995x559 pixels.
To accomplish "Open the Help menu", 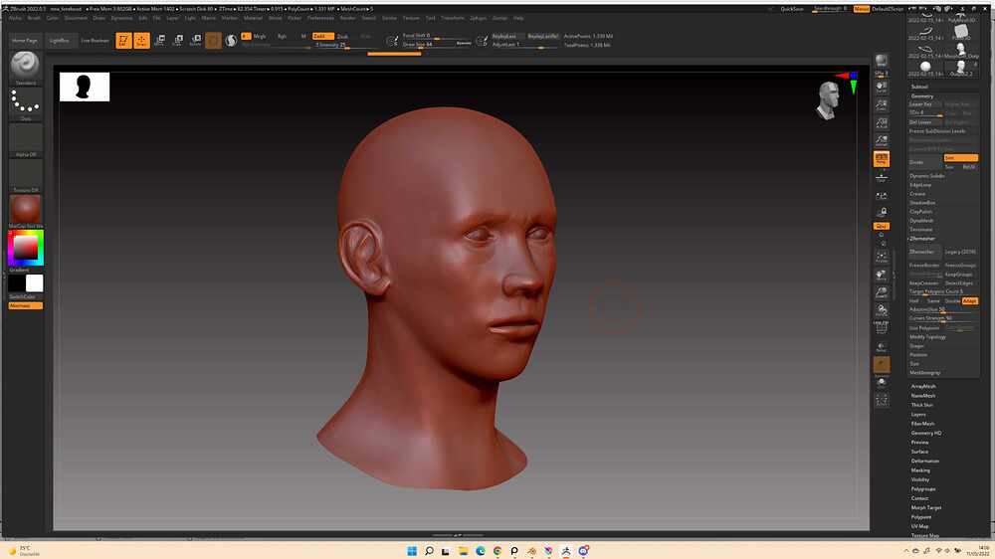I will coord(518,18).
